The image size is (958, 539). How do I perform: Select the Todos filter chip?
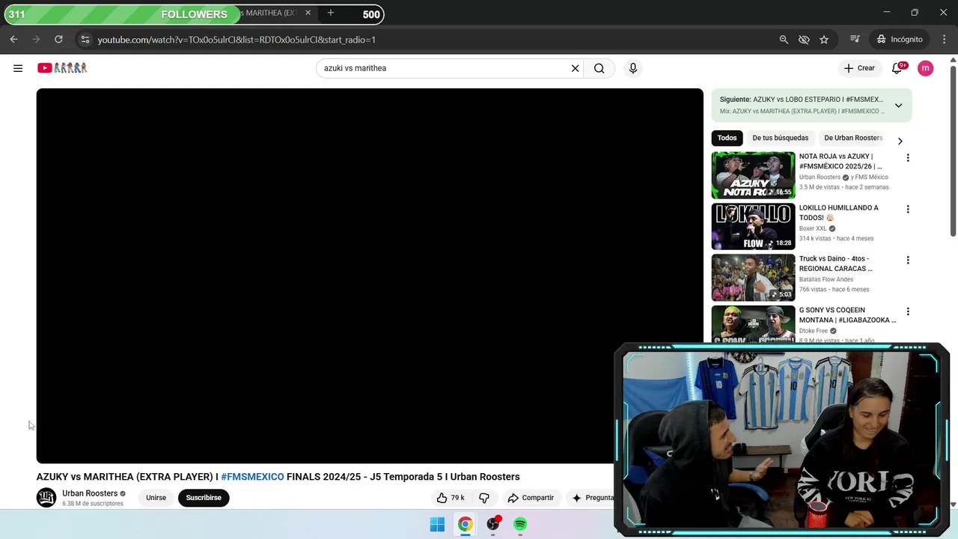coord(727,138)
